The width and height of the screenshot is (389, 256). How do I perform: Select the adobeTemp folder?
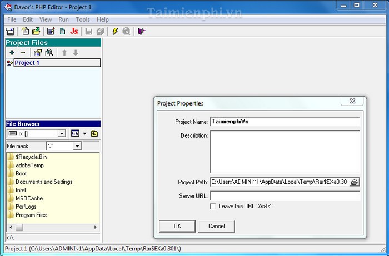point(29,165)
